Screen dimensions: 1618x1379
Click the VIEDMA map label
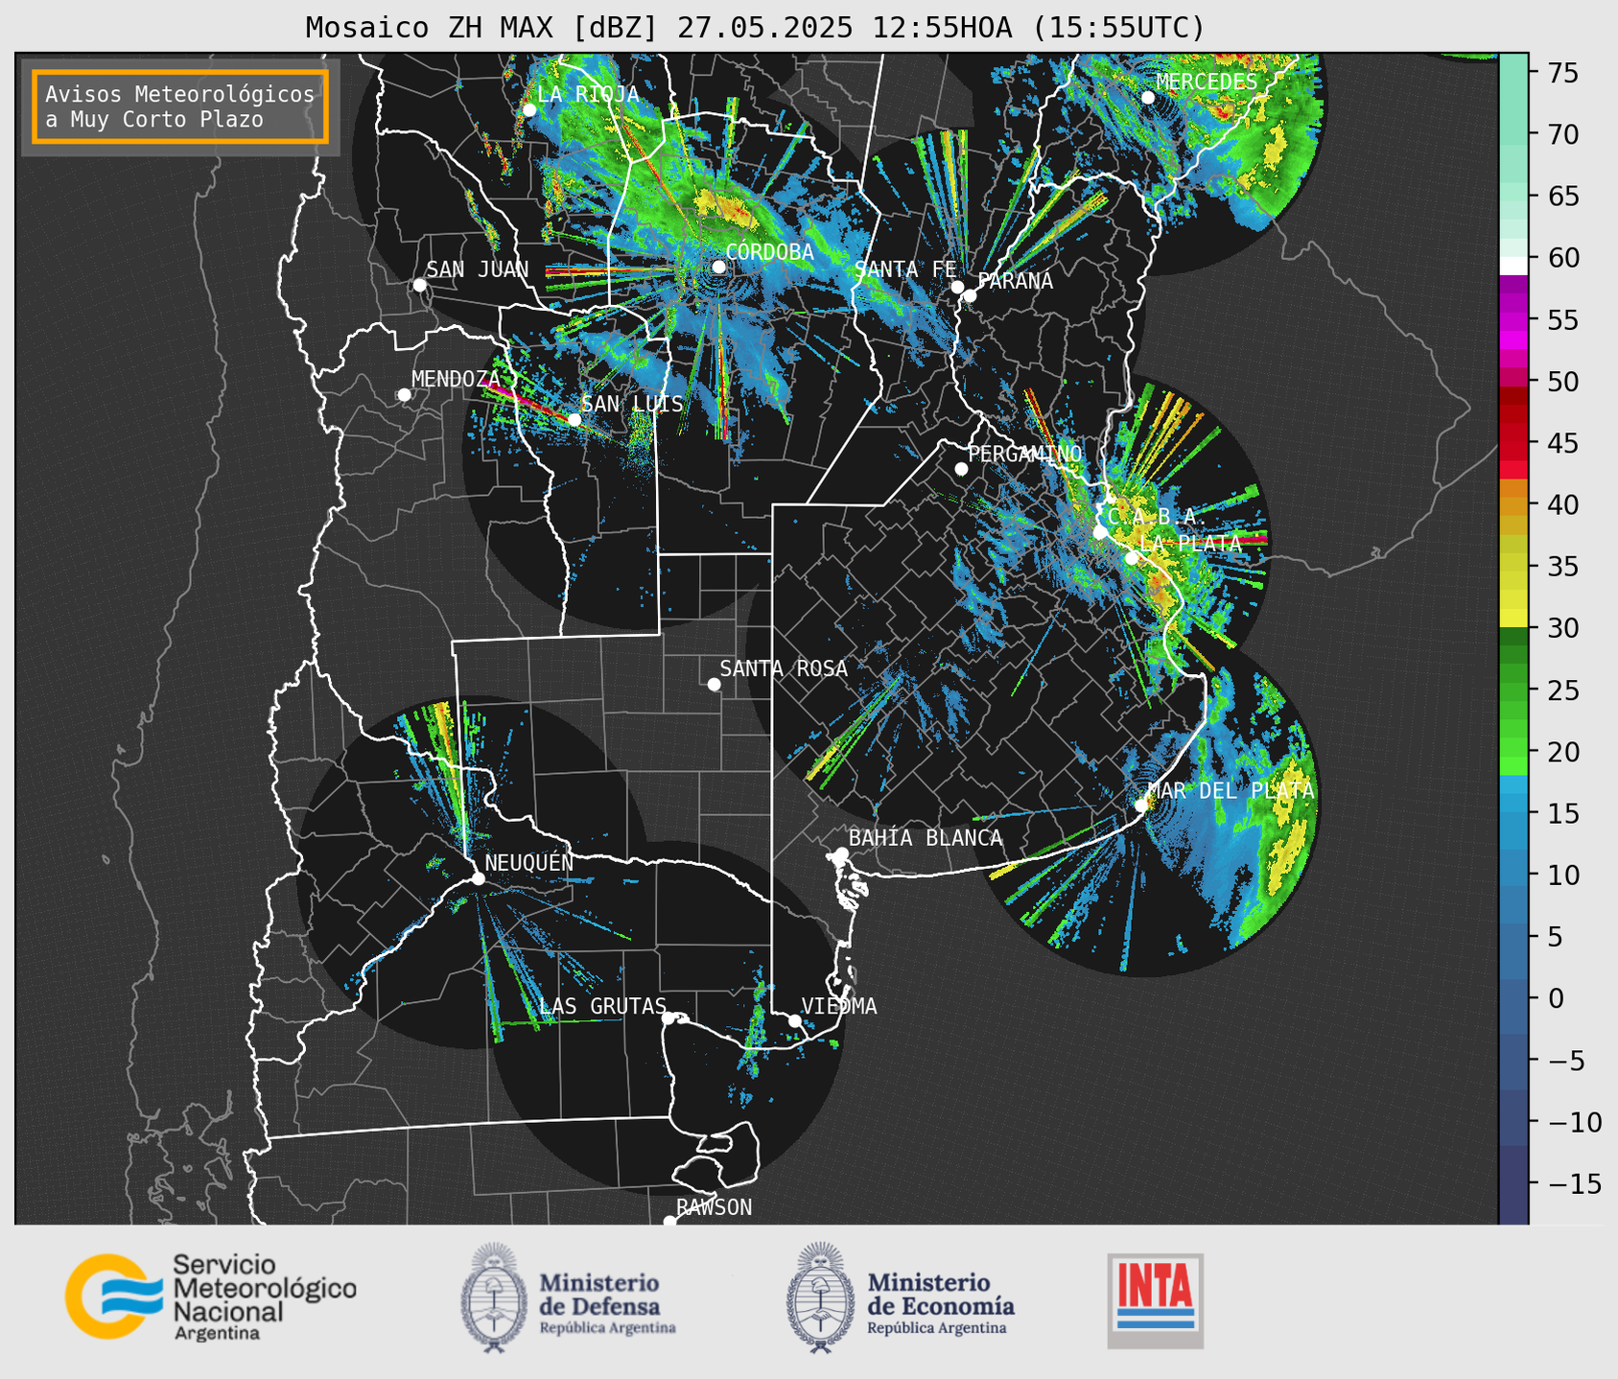[x=839, y=1006]
